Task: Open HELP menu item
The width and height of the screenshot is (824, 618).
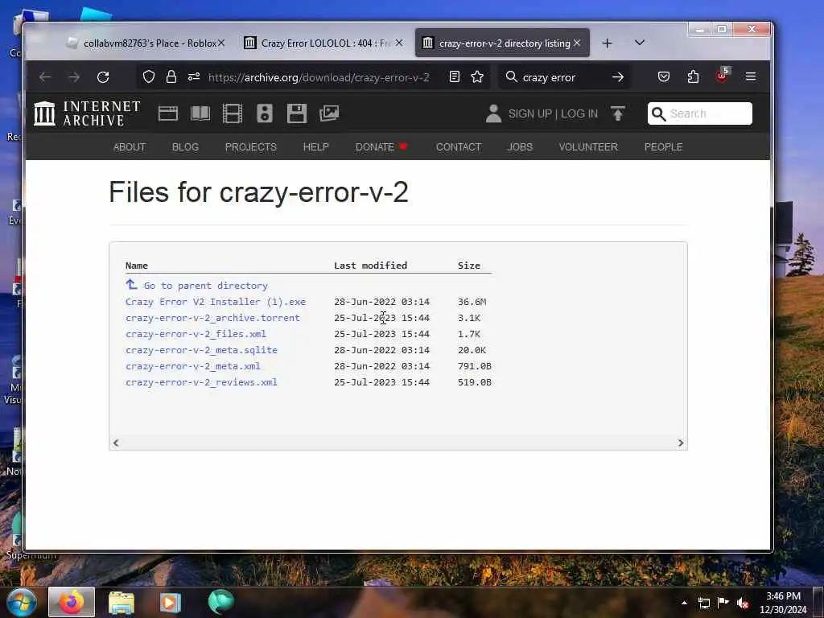Action: [315, 147]
